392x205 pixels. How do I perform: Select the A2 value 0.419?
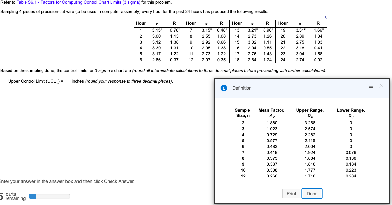coord(272,152)
